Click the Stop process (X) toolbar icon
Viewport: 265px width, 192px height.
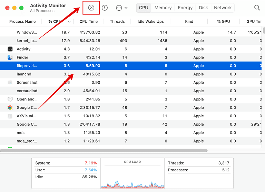click(x=91, y=8)
